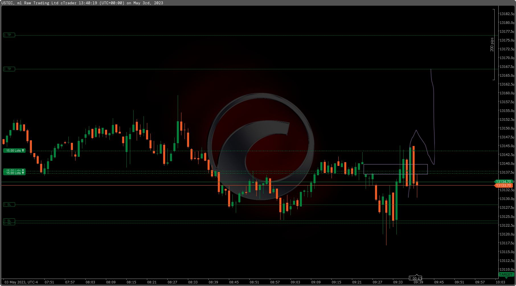This screenshot has width=516, height=286.
Task: Click the TARGET label at bottom right
Action: click(507, 274)
